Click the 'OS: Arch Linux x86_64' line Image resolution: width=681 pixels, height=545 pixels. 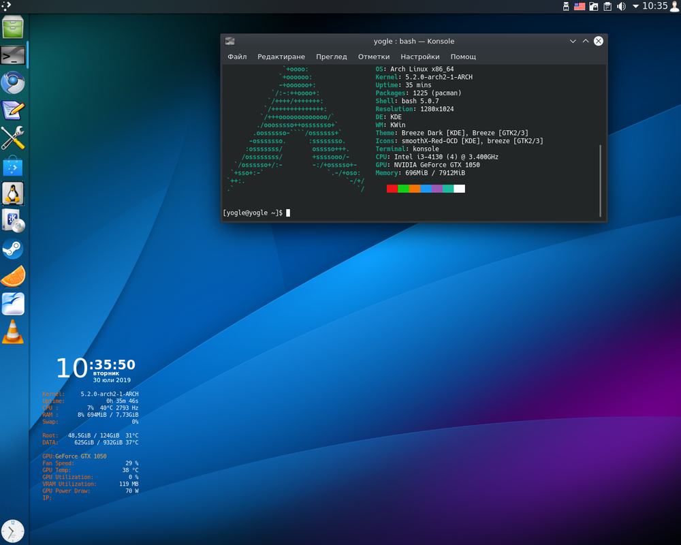pyautogui.click(x=415, y=69)
